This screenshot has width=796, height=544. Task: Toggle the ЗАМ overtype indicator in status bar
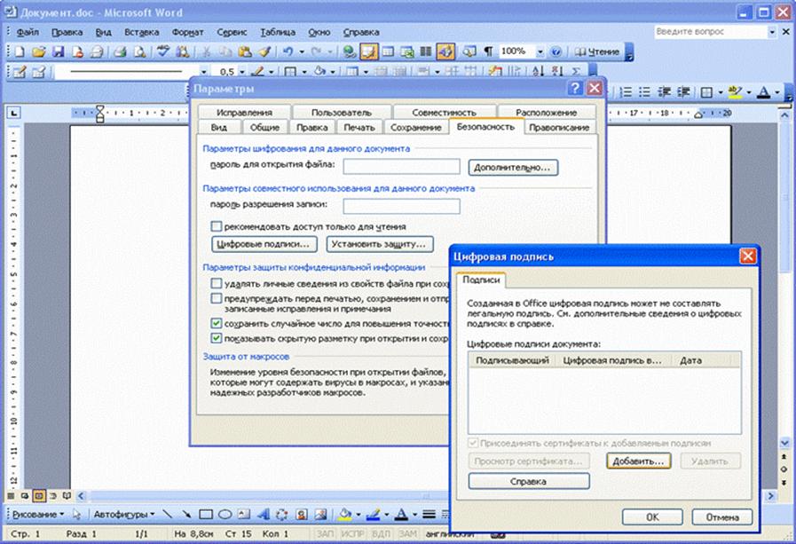tap(407, 534)
